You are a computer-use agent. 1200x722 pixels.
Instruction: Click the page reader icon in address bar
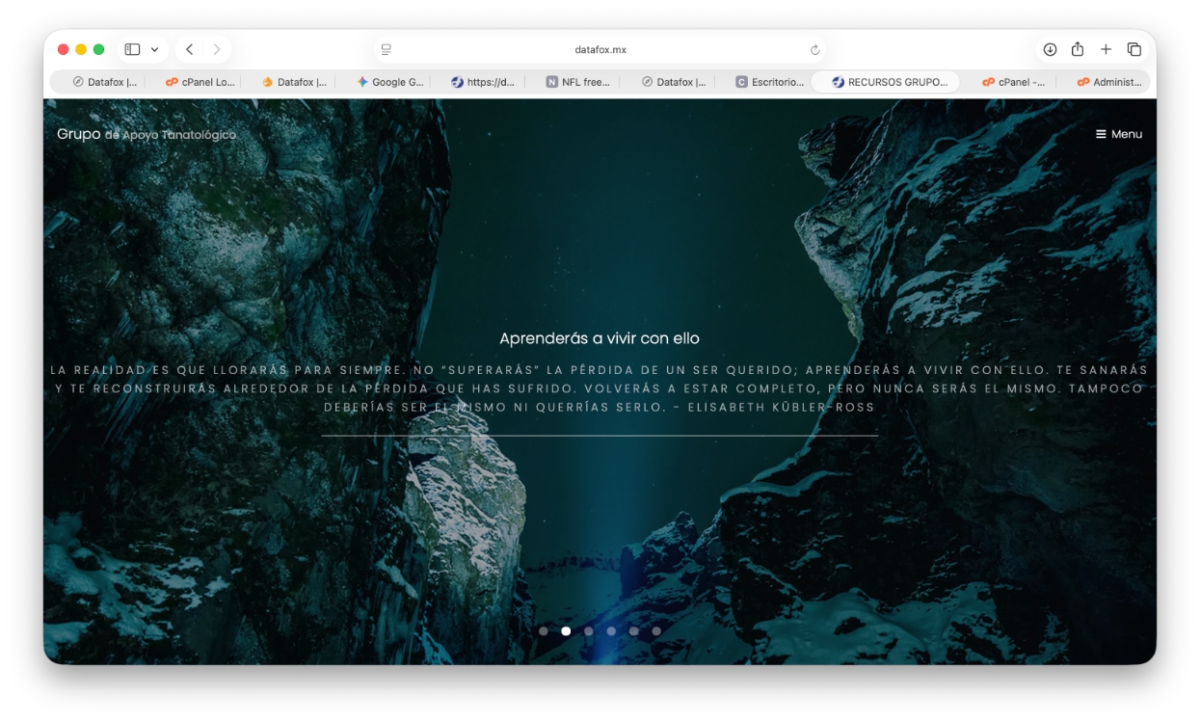coord(387,49)
